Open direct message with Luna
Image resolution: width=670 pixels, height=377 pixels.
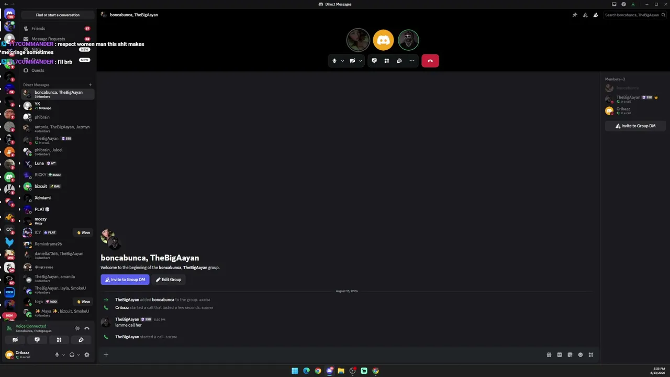[x=58, y=163]
